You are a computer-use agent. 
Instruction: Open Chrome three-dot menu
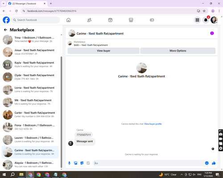click(219, 11)
